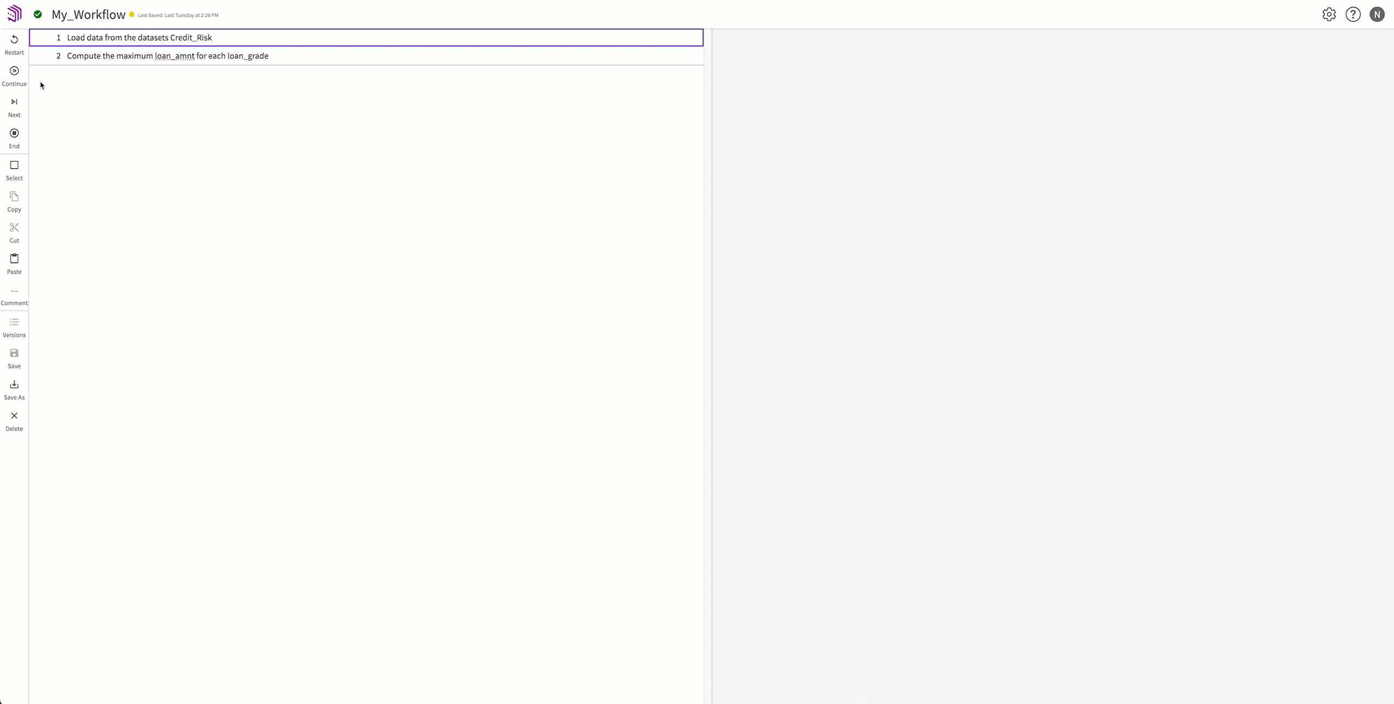Click the Help question mark icon
The height and width of the screenshot is (704, 1394).
coord(1354,14)
